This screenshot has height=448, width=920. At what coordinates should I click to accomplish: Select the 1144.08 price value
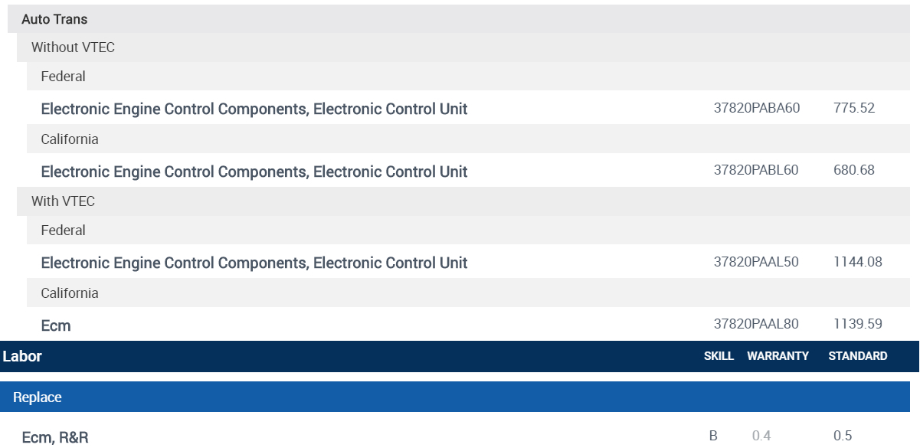[x=857, y=262]
